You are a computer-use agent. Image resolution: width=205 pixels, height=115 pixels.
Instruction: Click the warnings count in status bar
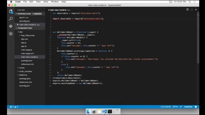tap(16, 107)
